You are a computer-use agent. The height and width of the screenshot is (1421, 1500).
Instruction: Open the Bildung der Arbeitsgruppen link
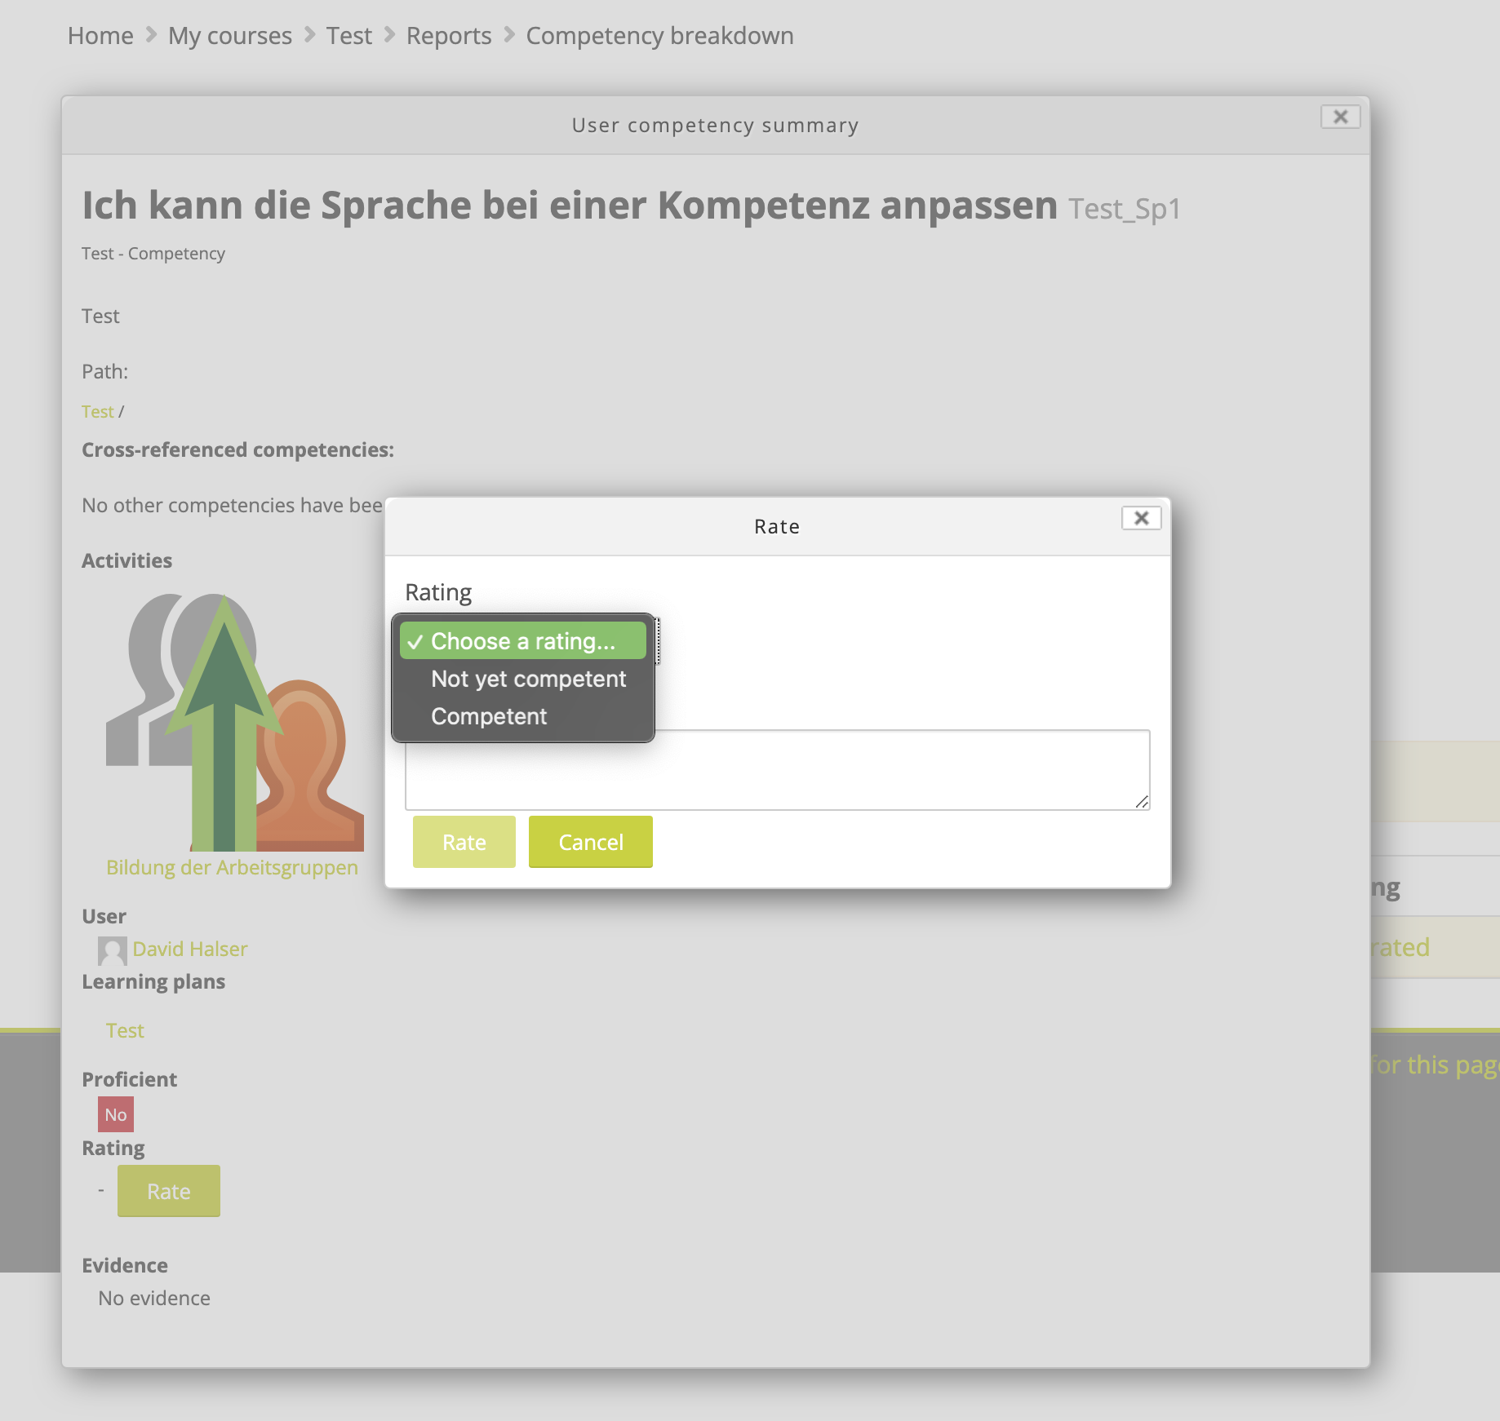[232, 867]
